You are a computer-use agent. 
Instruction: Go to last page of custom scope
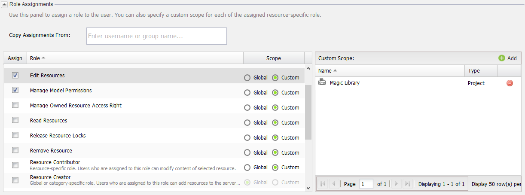coord(407,184)
